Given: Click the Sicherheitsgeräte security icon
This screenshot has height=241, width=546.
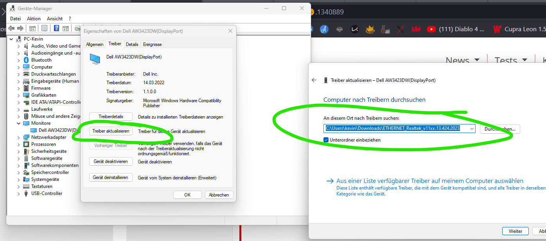Looking at the screenshot, I should point(26,151).
